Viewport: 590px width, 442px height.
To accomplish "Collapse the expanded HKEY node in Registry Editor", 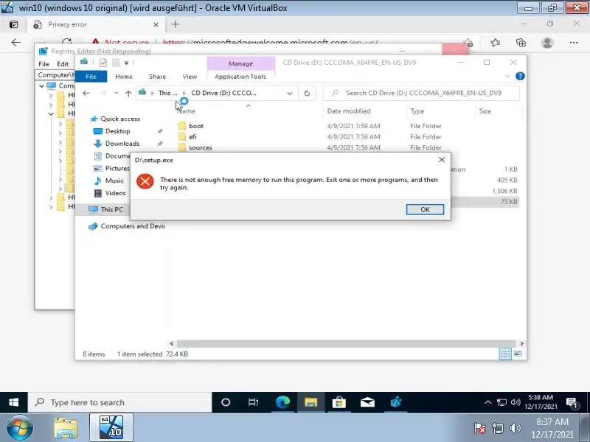I will click(51, 113).
